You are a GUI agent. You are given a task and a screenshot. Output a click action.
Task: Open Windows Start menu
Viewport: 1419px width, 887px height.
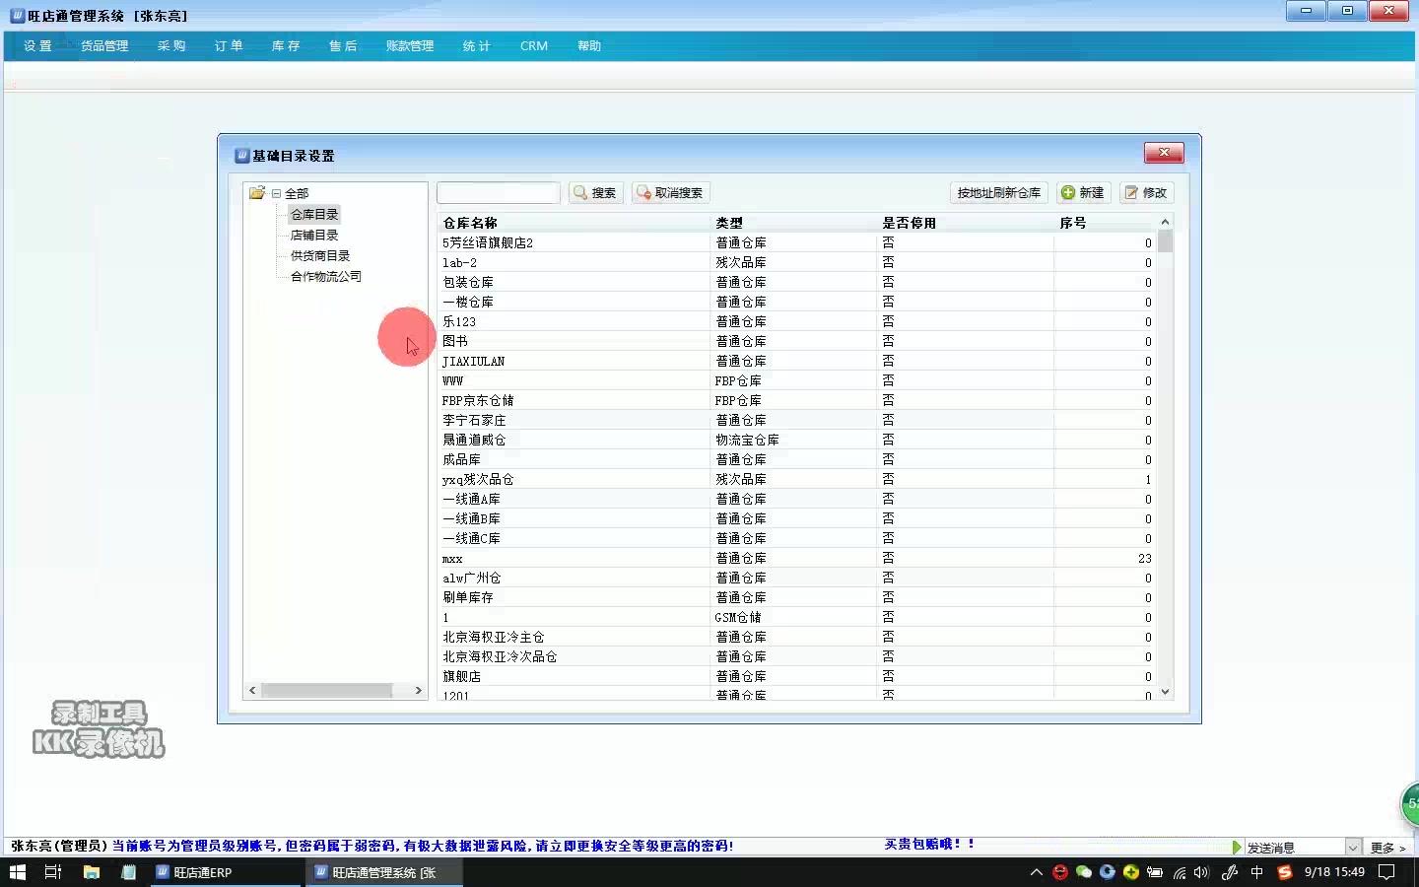pos(17,872)
